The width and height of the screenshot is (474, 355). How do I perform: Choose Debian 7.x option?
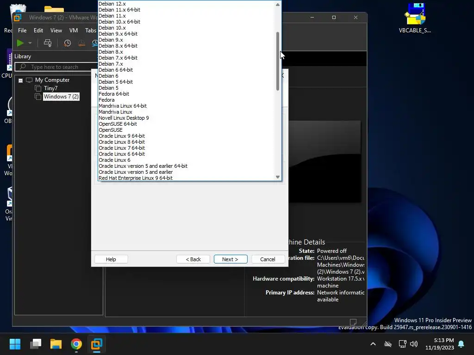coord(111,64)
